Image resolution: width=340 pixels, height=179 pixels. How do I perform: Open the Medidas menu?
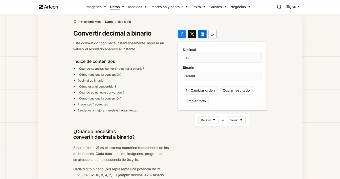(135, 7)
